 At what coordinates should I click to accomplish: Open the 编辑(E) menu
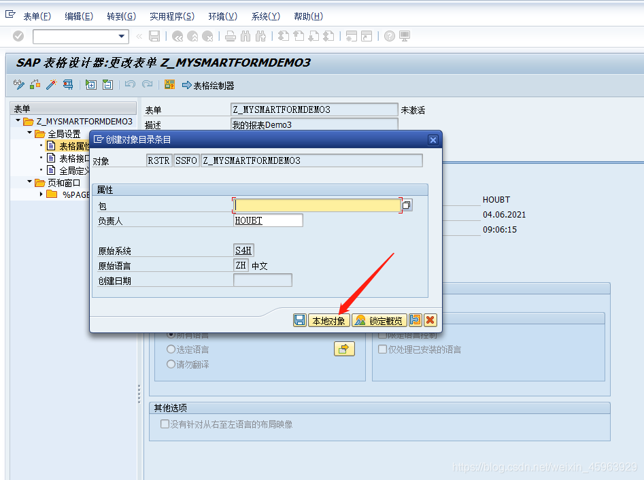point(79,16)
